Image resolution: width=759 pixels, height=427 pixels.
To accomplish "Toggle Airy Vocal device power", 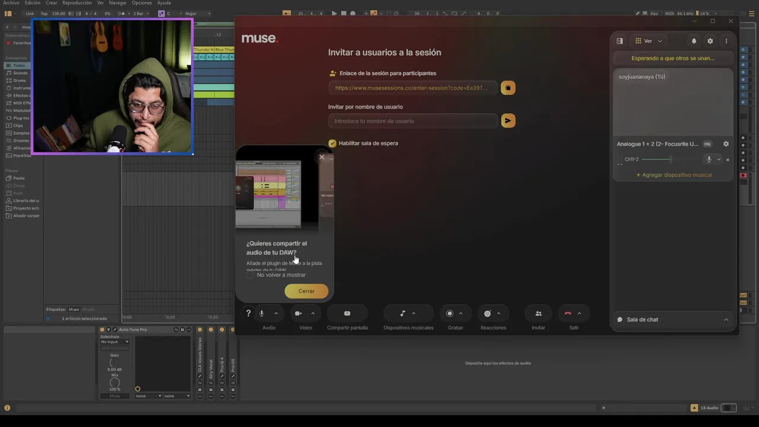I will [211, 330].
